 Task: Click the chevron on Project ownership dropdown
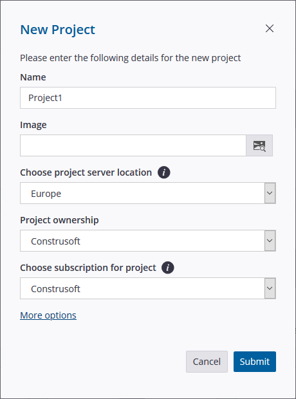270,241
